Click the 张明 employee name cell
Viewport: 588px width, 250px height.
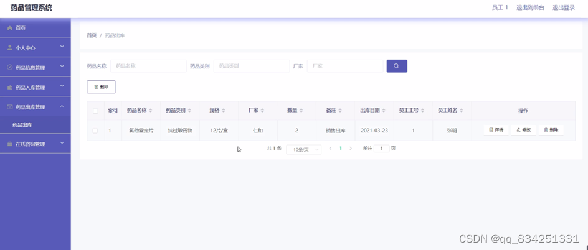coord(452,131)
